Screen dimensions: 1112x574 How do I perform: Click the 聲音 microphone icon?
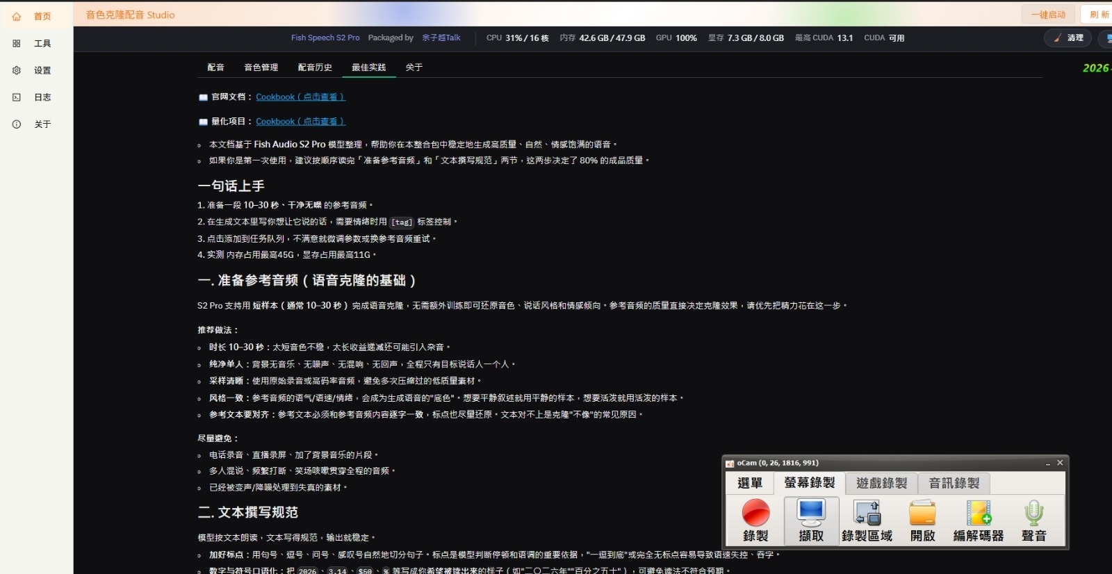[x=1033, y=513]
